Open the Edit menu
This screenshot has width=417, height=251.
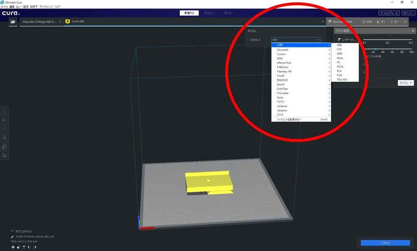click(12, 7)
